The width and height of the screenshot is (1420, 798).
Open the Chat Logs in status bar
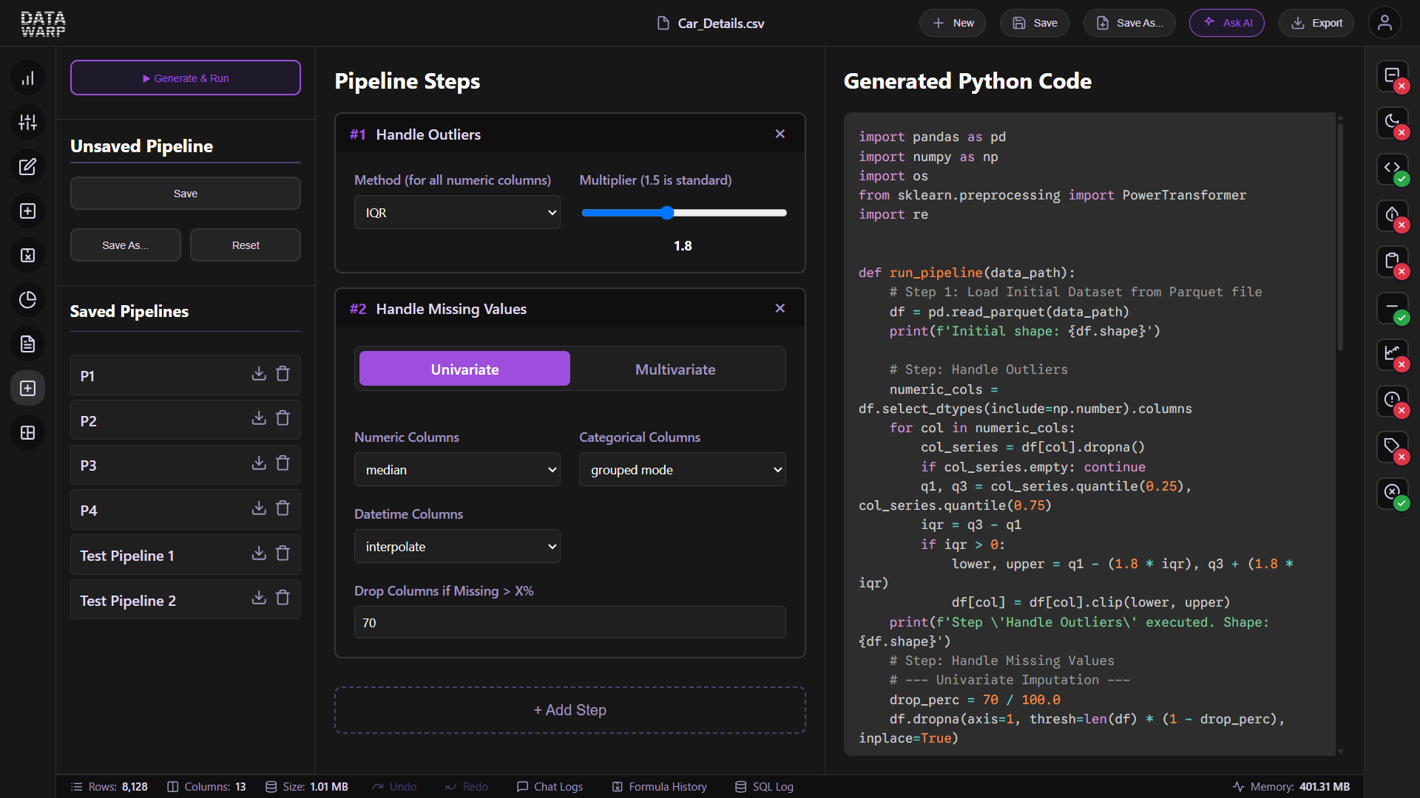pyautogui.click(x=550, y=787)
